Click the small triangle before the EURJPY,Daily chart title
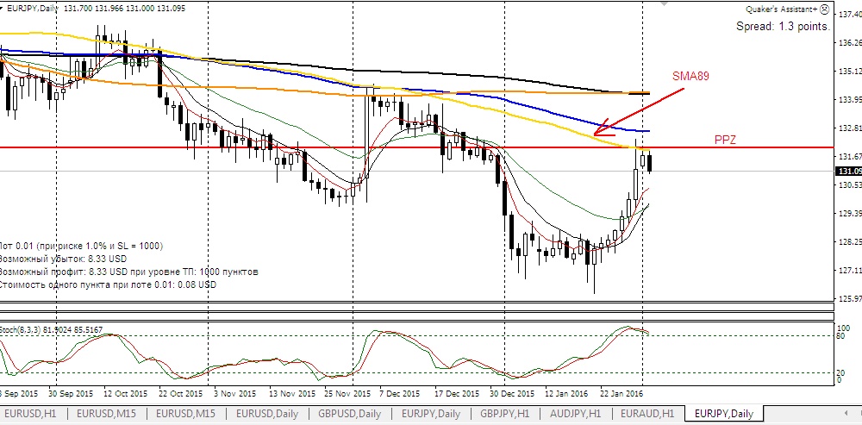This screenshot has width=862, height=425. (2, 9)
